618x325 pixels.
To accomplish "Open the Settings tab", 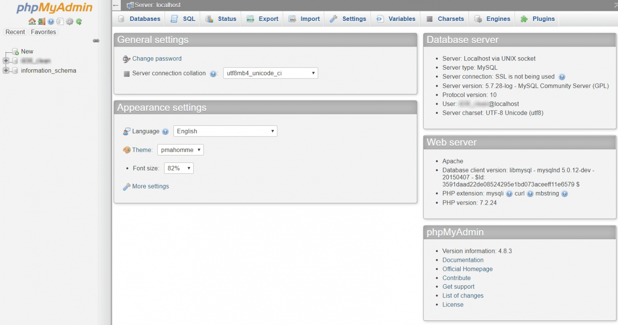I will click(x=348, y=19).
